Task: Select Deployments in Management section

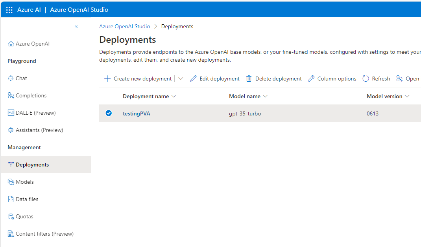Action: (x=46, y=165)
